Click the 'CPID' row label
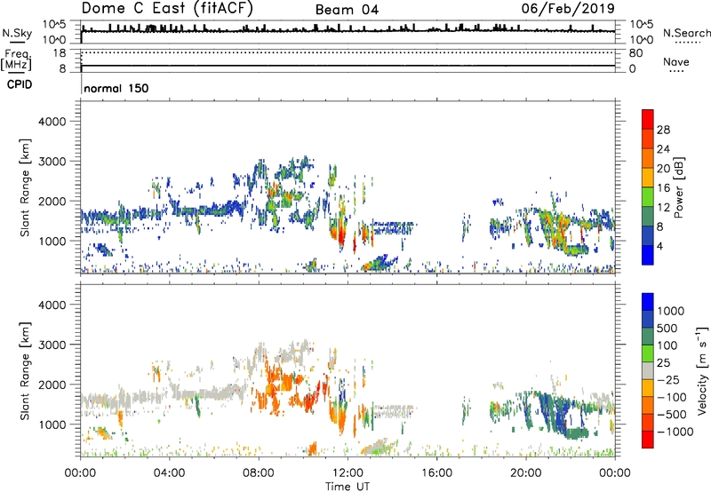This screenshot has height=492, width=711. [x=20, y=84]
